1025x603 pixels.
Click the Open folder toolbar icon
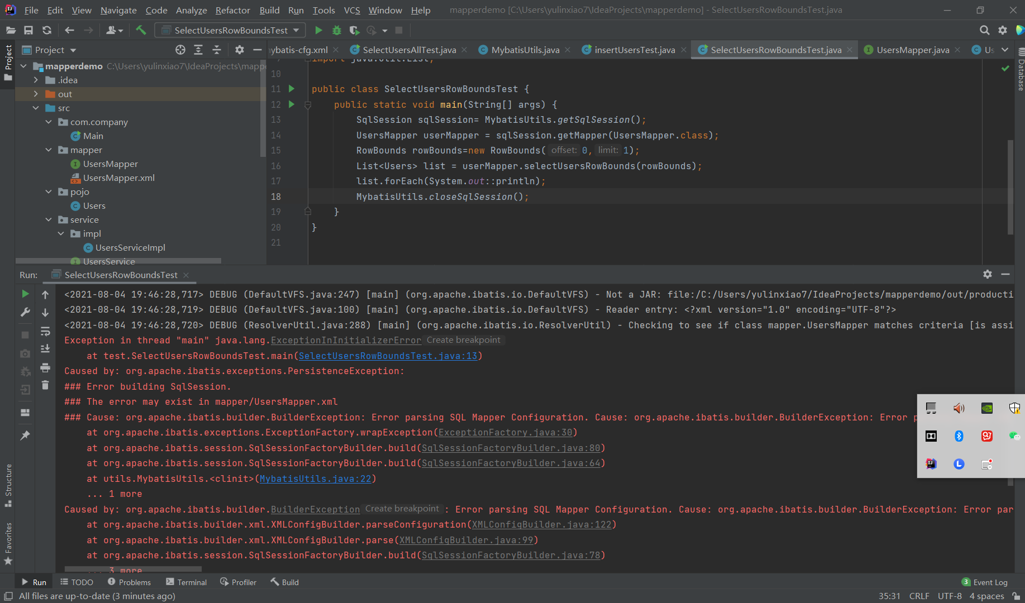pos(11,30)
